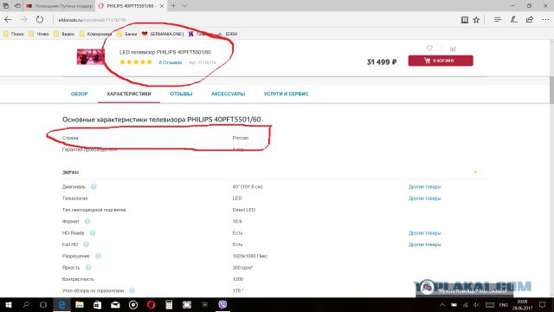Open Windows taskbar search
554x312 pixels.
pyautogui.click(x=26, y=304)
